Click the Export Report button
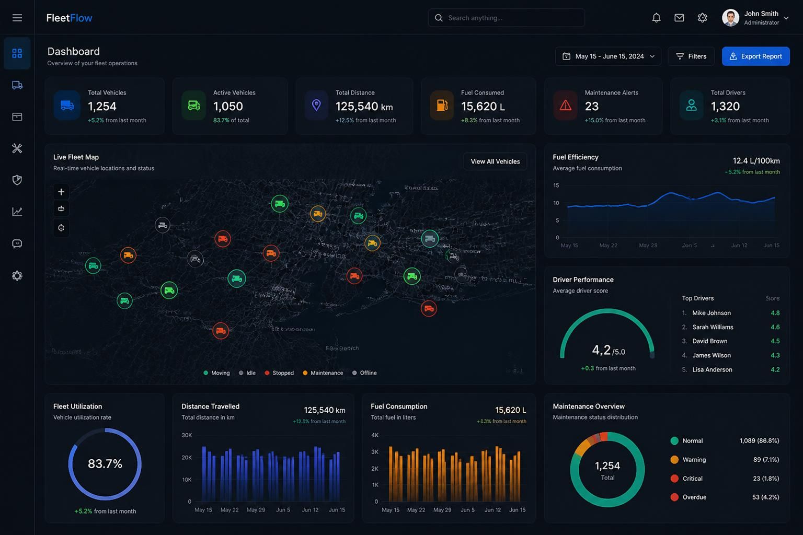Screen dimensions: 803x535 coord(756,56)
